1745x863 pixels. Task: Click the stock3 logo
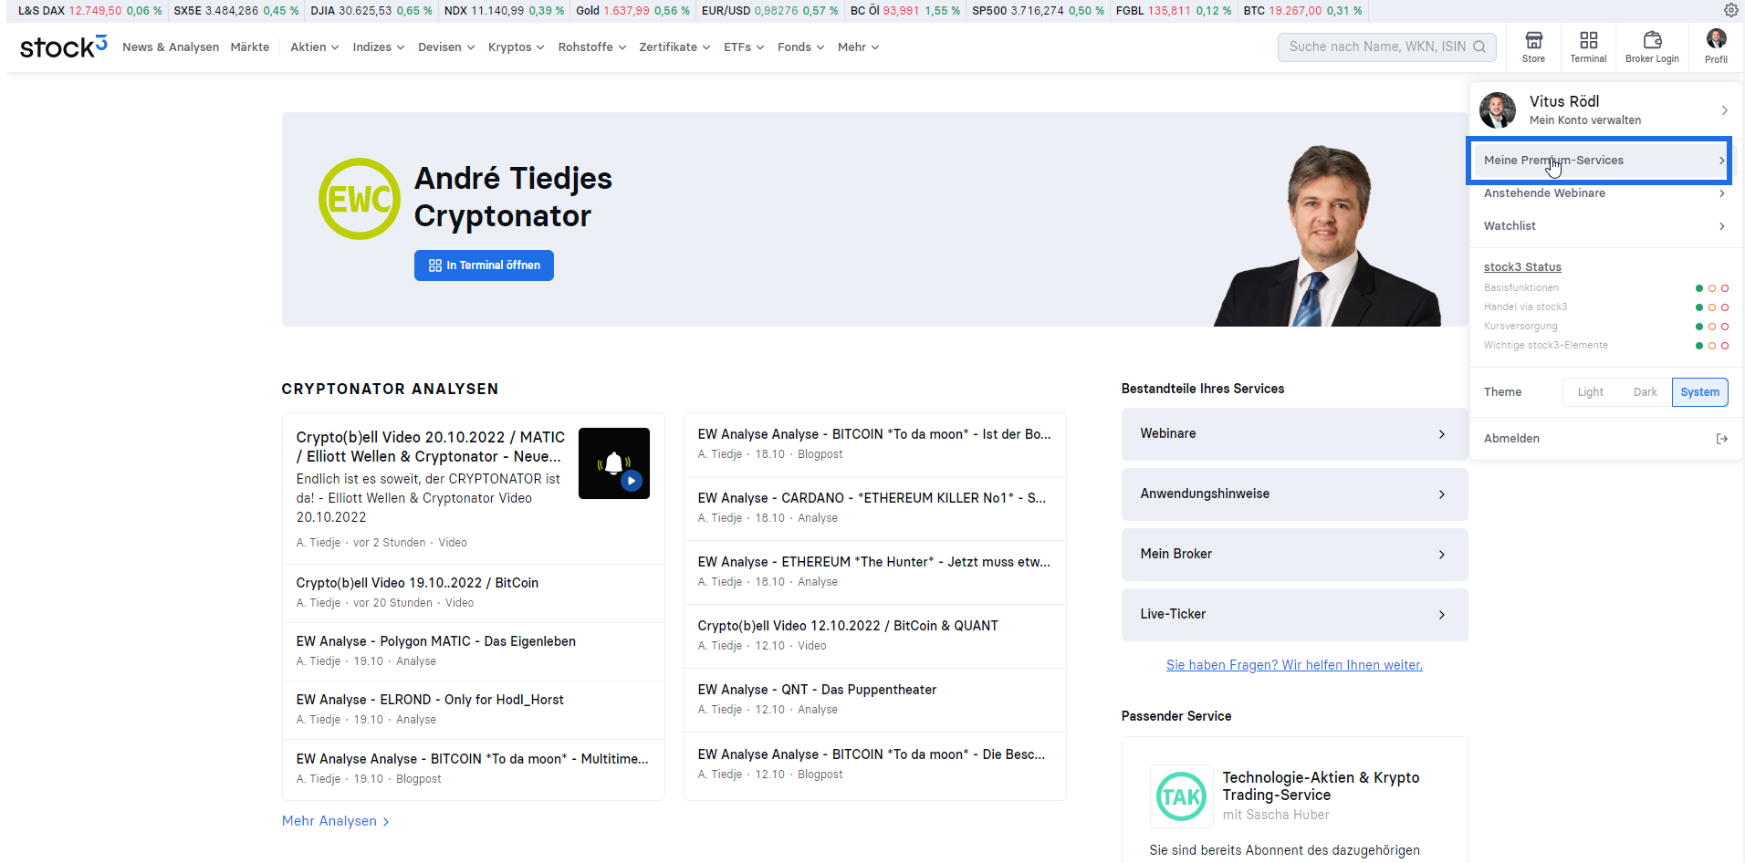(64, 47)
